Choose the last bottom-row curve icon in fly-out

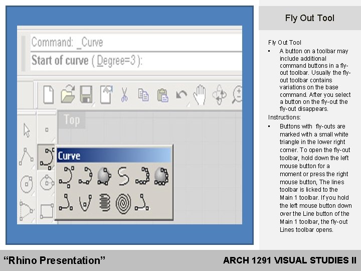coord(142,202)
